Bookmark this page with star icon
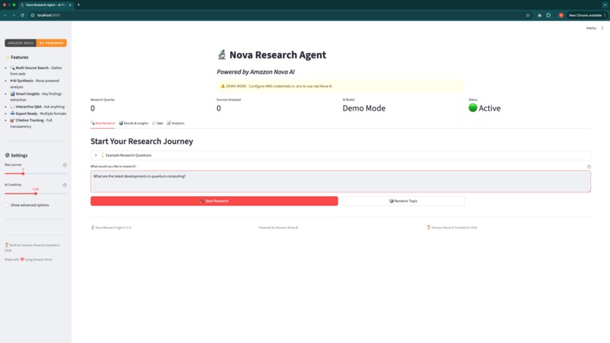This screenshot has width=610, height=343. (x=528, y=15)
